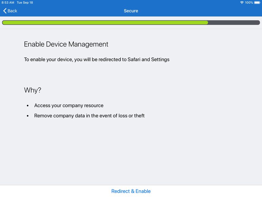Click bullet dot beside Access your company resource
The width and height of the screenshot is (262, 197).
point(28,106)
